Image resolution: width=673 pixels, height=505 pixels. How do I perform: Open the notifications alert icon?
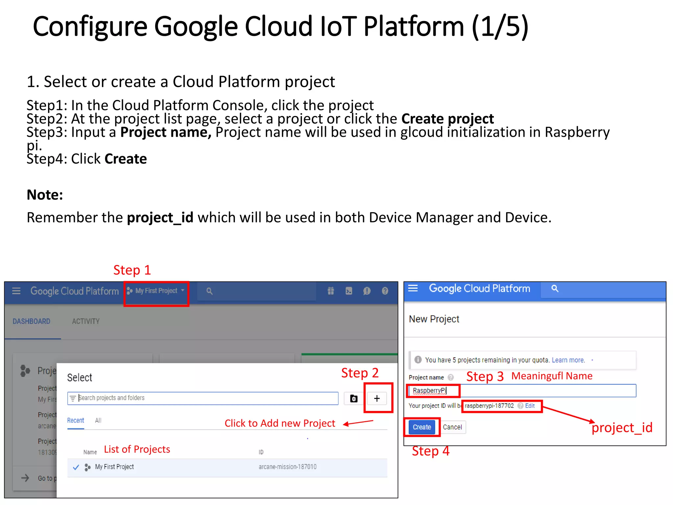(367, 291)
